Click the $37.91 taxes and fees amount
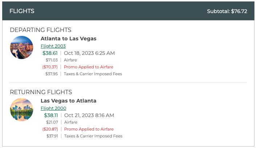 pos(52,136)
